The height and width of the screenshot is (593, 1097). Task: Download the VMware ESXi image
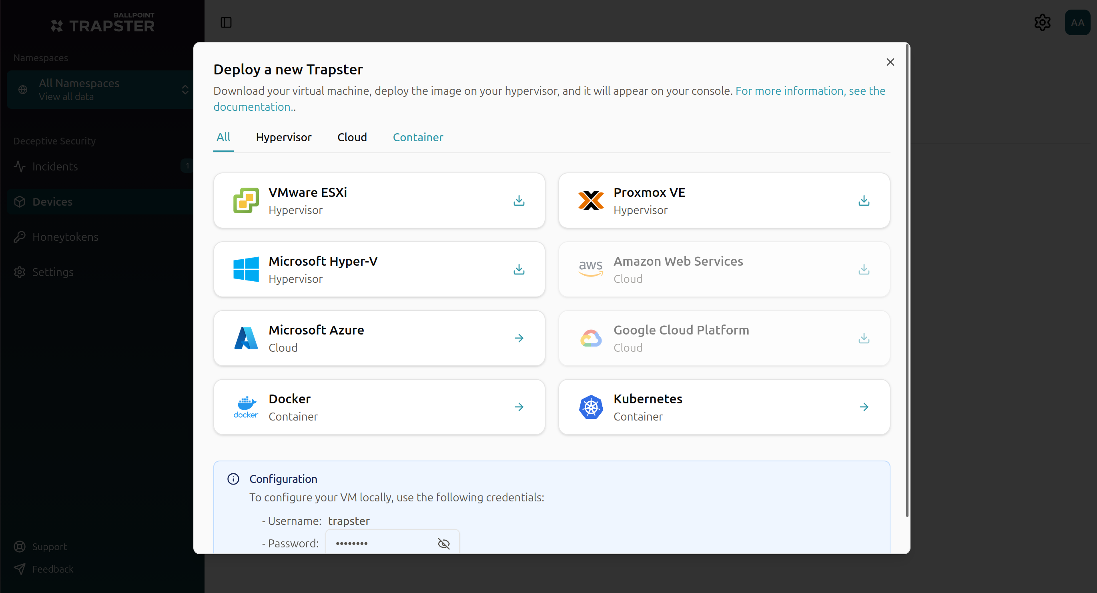pos(519,200)
